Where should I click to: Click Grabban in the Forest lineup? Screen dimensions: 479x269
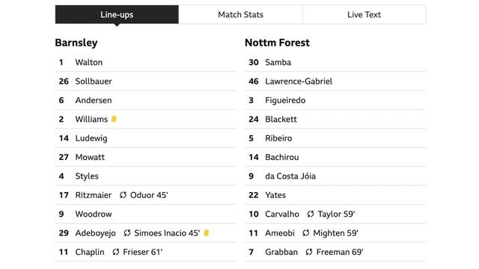click(281, 253)
